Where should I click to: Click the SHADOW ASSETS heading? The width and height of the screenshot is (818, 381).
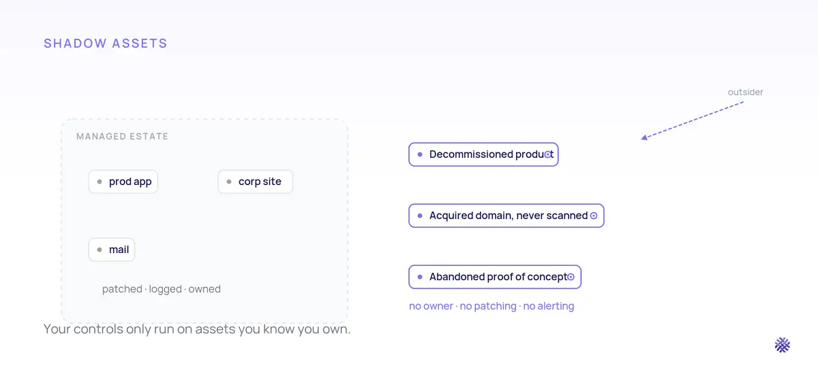pos(106,44)
